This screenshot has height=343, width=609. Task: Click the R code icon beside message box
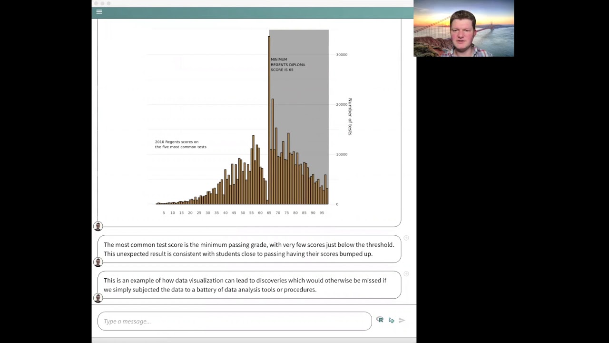click(380, 320)
